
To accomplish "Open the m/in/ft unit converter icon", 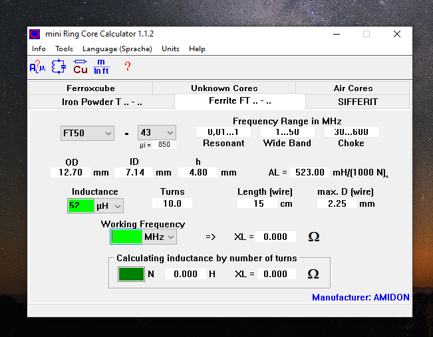I will (101, 66).
